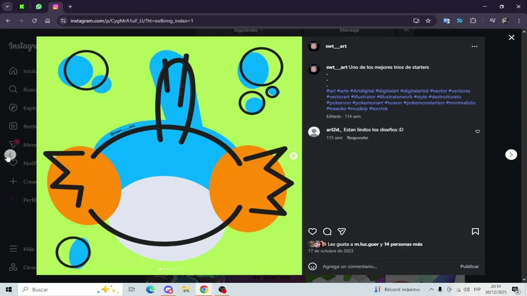Open File Explorer from taskbar
This screenshot has width=527, height=296.
186,289
